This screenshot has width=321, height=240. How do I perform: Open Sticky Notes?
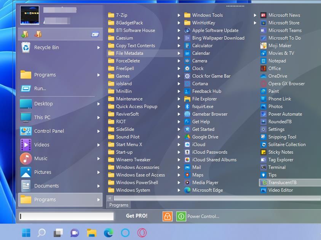click(x=277, y=152)
